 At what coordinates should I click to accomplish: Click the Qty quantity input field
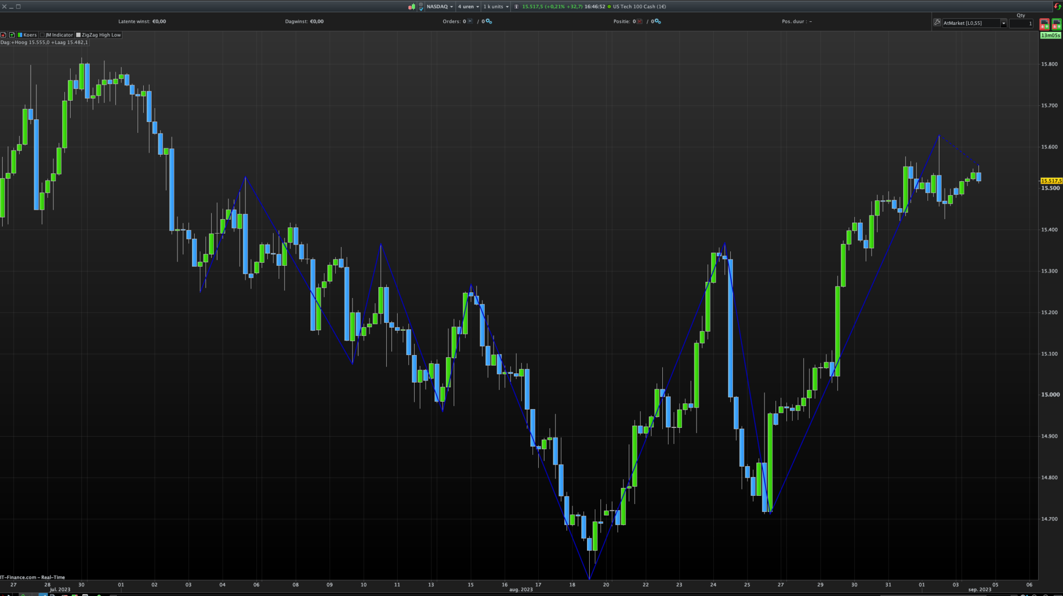click(1021, 23)
